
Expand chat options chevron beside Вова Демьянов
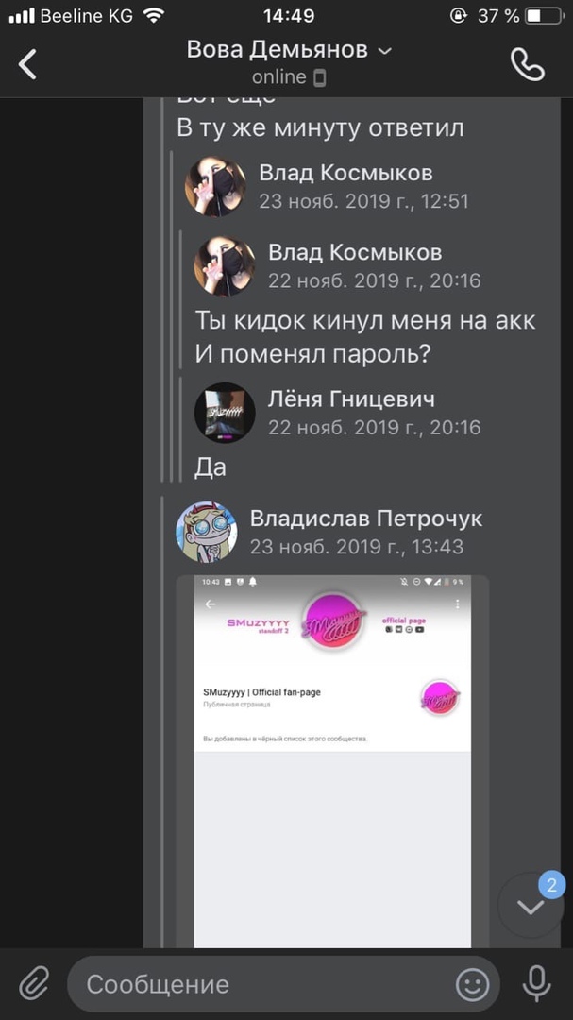click(385, 50)
